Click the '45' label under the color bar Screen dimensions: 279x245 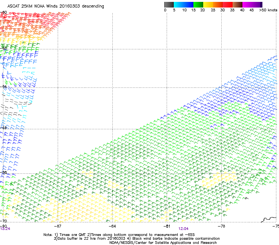pyautogui.click(x=251, y=10)
